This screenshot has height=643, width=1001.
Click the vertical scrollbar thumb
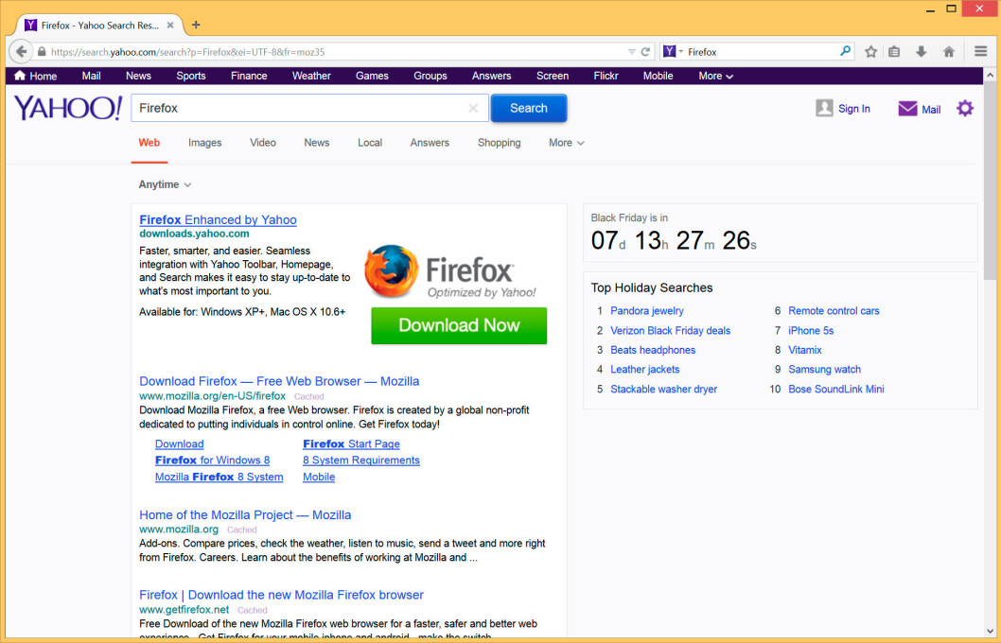(x=990, y=181)
